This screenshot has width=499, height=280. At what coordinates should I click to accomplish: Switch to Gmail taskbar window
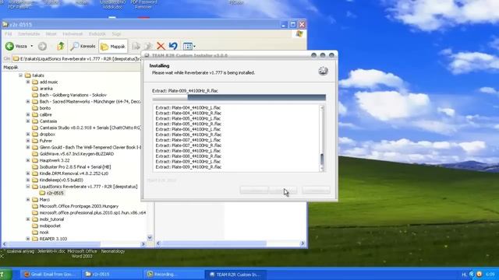pyautogui.click(x=50, y=275)
